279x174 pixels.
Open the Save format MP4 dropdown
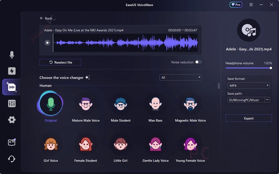pos(249,86)
